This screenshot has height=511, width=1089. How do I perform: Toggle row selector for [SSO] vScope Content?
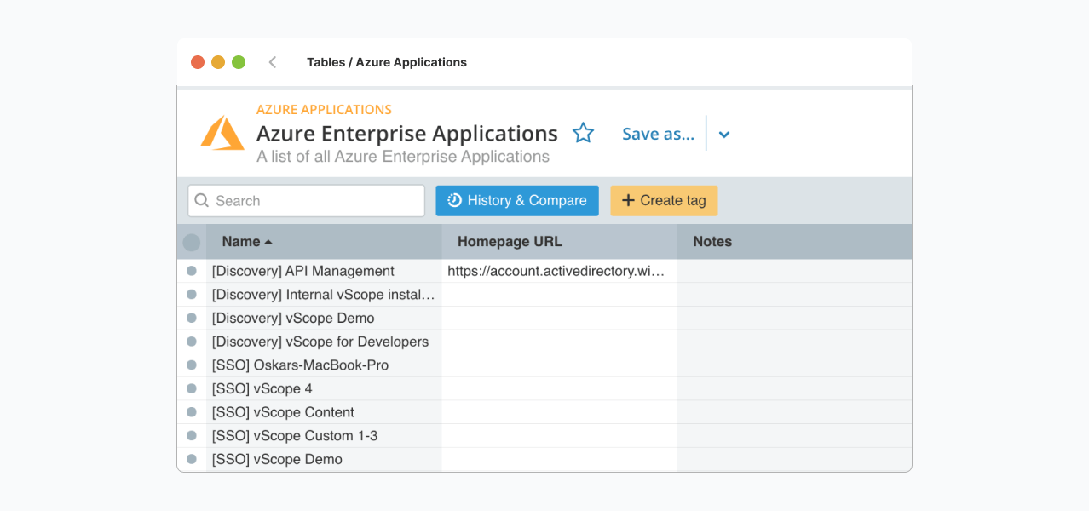click(x=192, y=412)
